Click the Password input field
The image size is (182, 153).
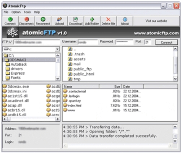pyautogui.click(x=124, y=42)
